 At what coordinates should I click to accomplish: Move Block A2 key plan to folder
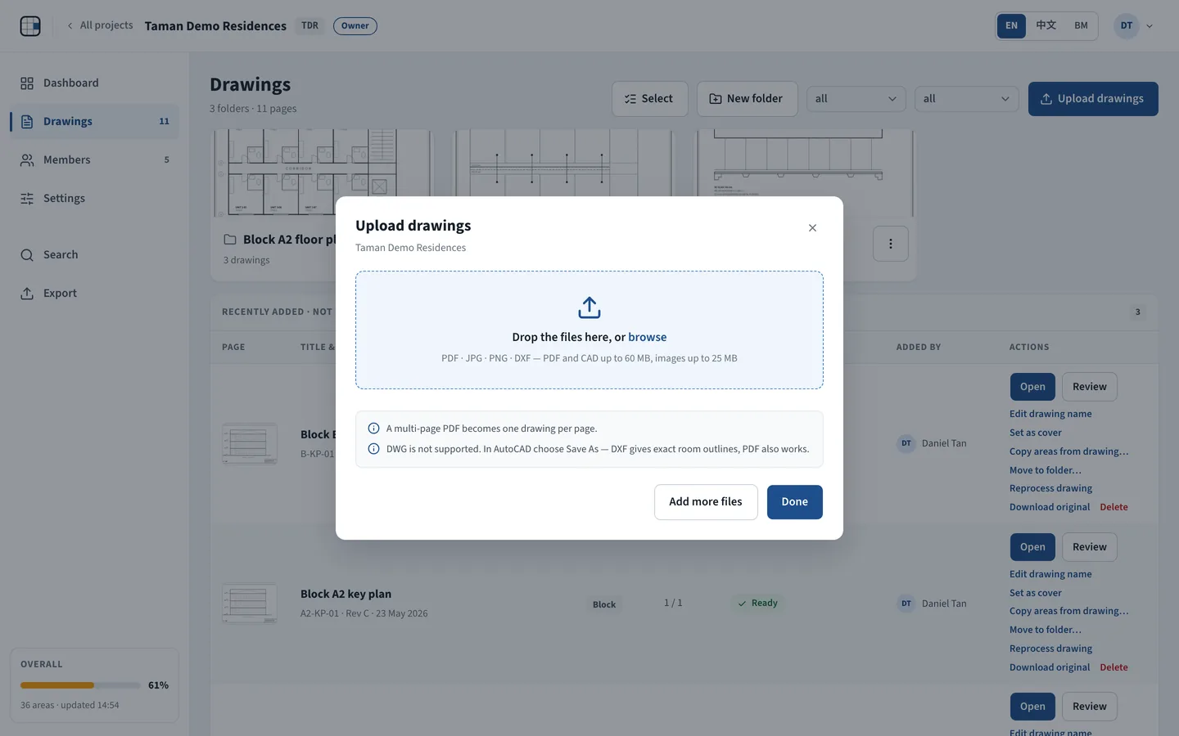coord(1045,630)
